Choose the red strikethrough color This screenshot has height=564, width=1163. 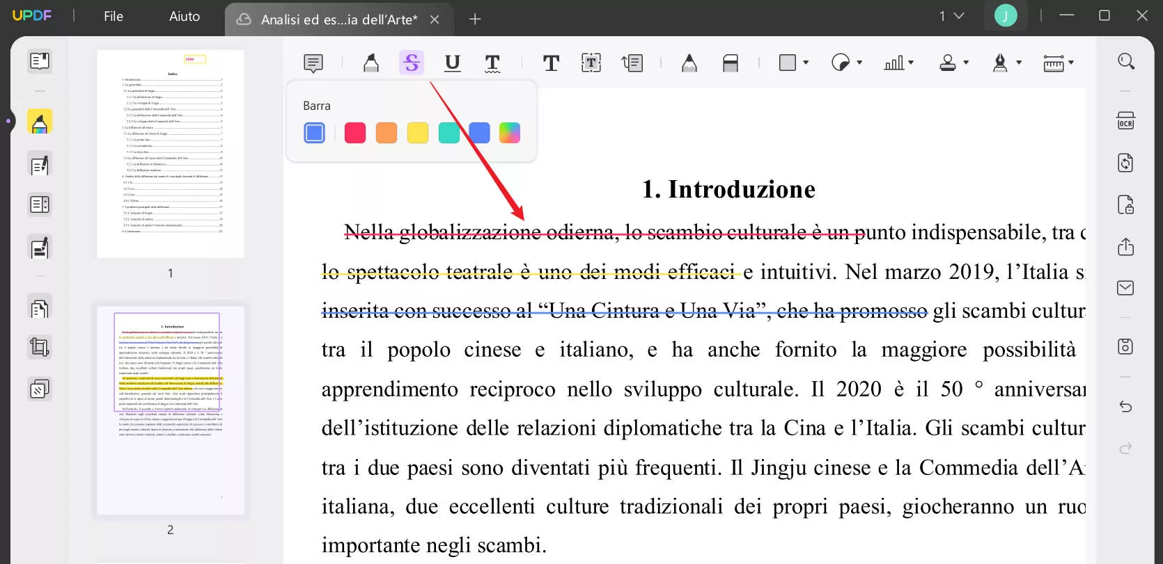(355, 133)
